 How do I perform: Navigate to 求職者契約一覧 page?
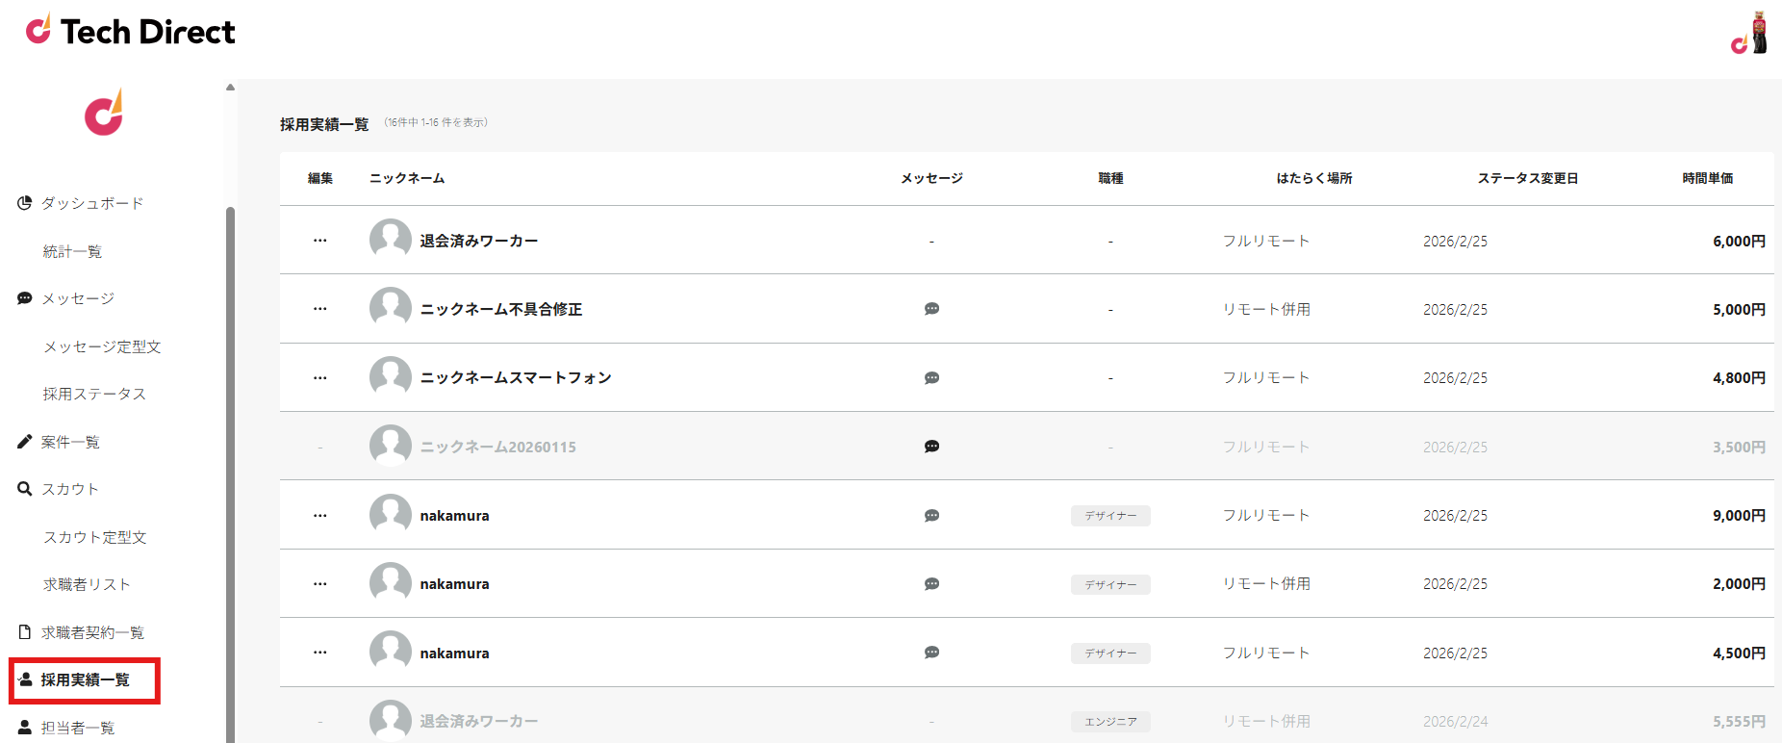[x=92, y=632]
